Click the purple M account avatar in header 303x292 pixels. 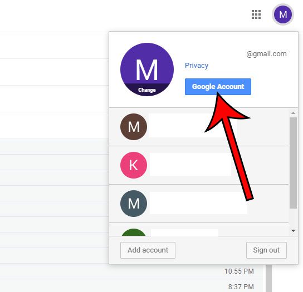pyautogui.click(x=283, y=14)
